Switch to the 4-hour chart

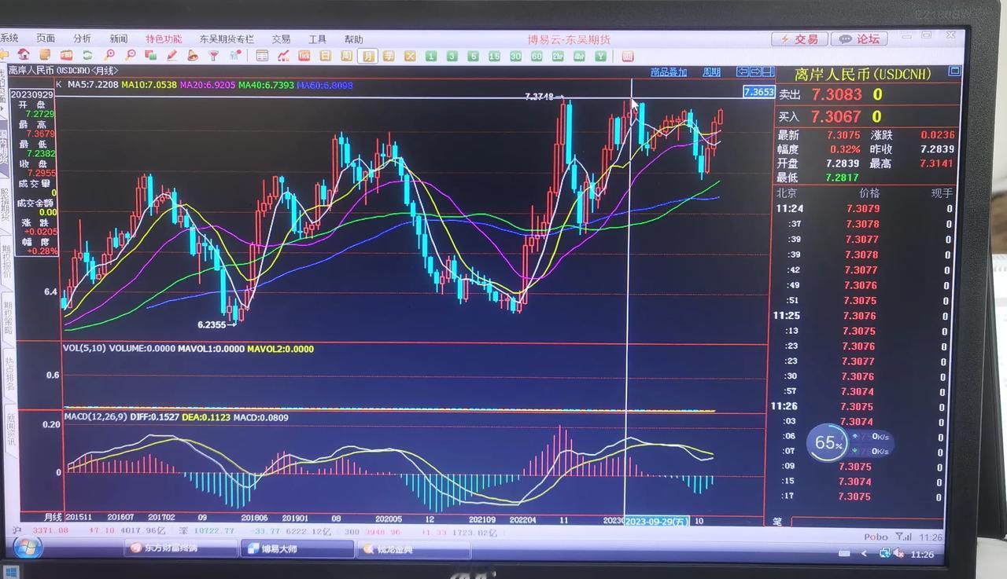coord(579,57)
